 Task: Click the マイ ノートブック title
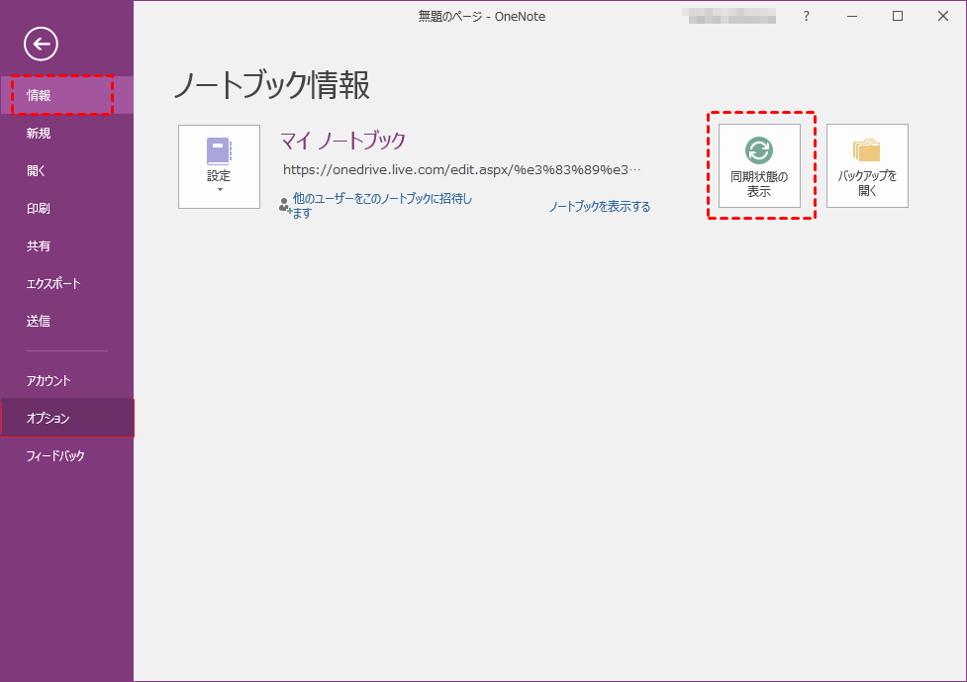(342, 140)
